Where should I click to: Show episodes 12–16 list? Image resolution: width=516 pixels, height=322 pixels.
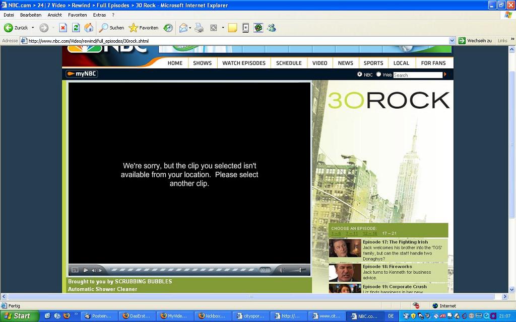tap(370, 233)
